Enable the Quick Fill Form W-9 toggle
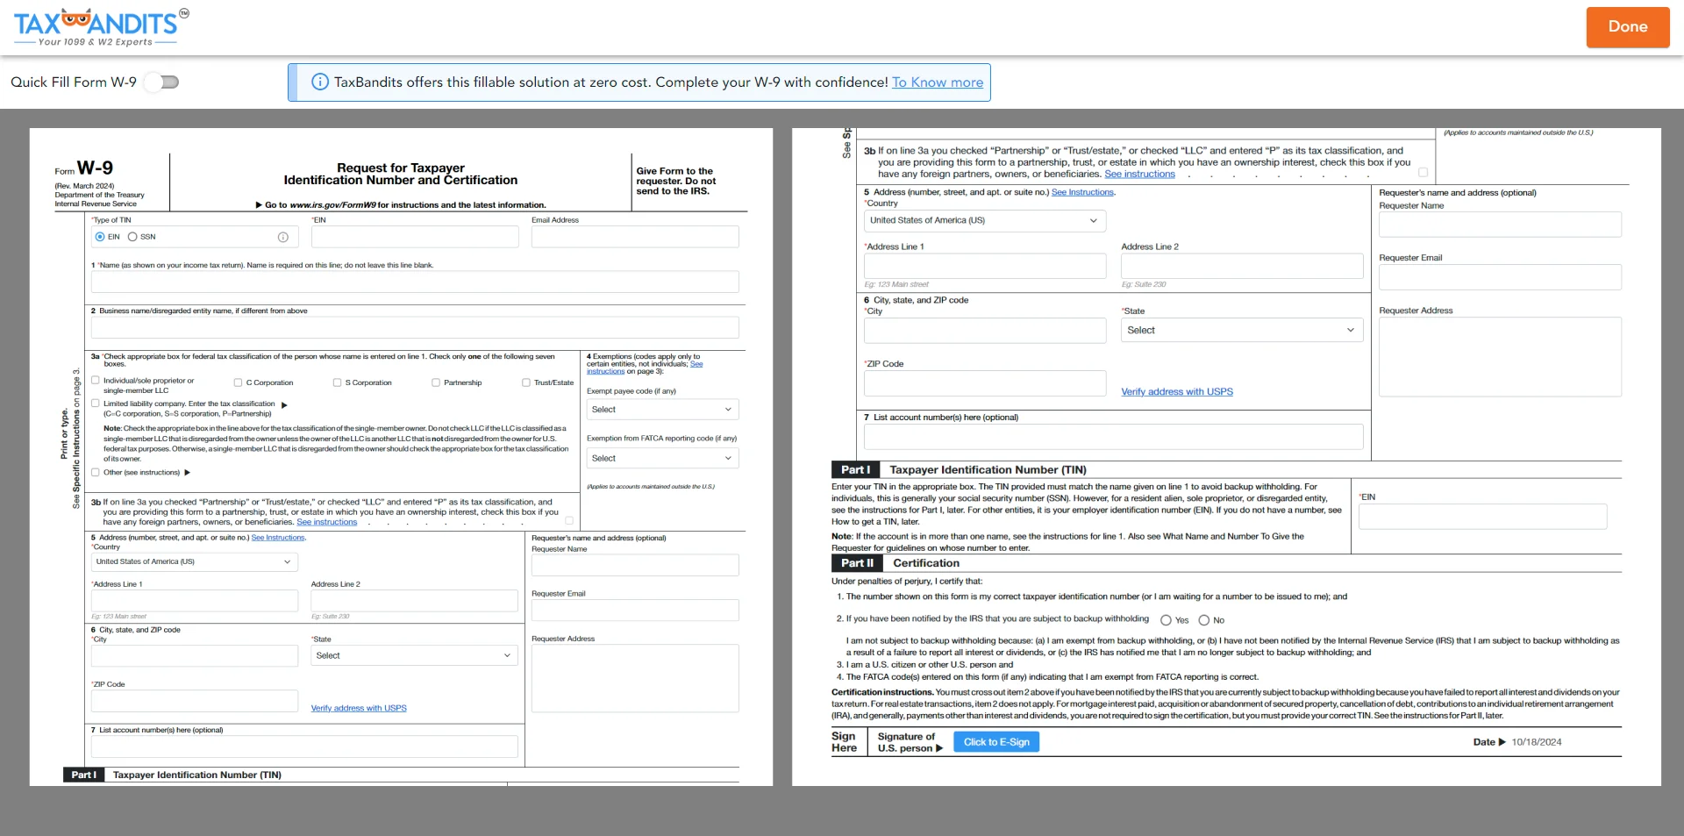 pyautogui.click(x=161, y=82)
